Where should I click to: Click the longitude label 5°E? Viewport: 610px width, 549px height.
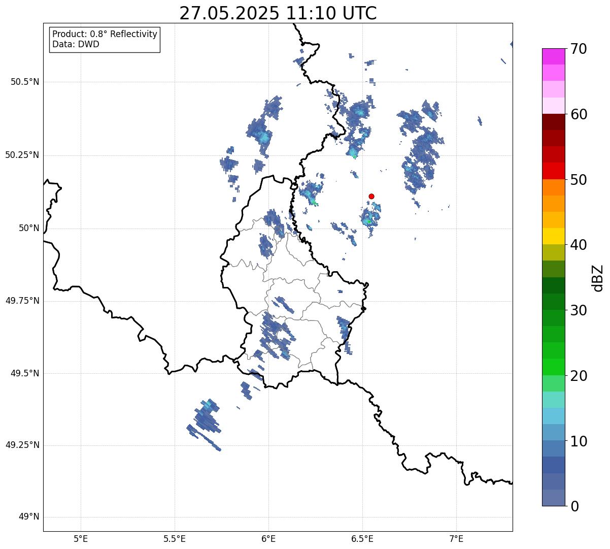tap(81, 538)
